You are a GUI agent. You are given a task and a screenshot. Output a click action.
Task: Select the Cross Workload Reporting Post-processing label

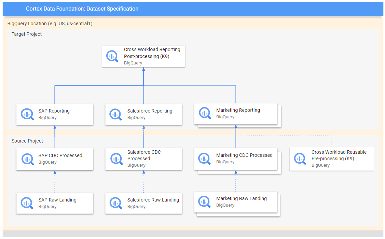[152, 53]
